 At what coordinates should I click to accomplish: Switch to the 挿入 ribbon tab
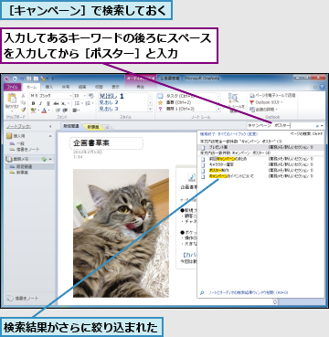coord(49,87)
